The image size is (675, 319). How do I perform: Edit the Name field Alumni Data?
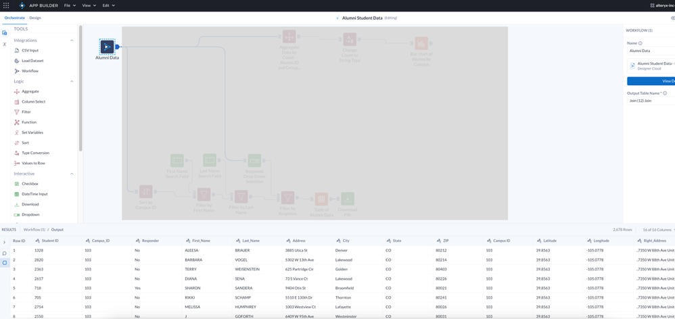[x=651, y=51]
